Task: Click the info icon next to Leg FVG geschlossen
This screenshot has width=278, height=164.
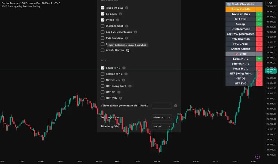Action: [135, 32]
